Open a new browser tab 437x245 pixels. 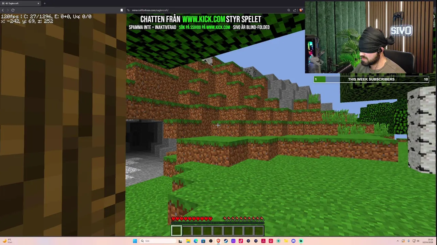tap(44, 3)
